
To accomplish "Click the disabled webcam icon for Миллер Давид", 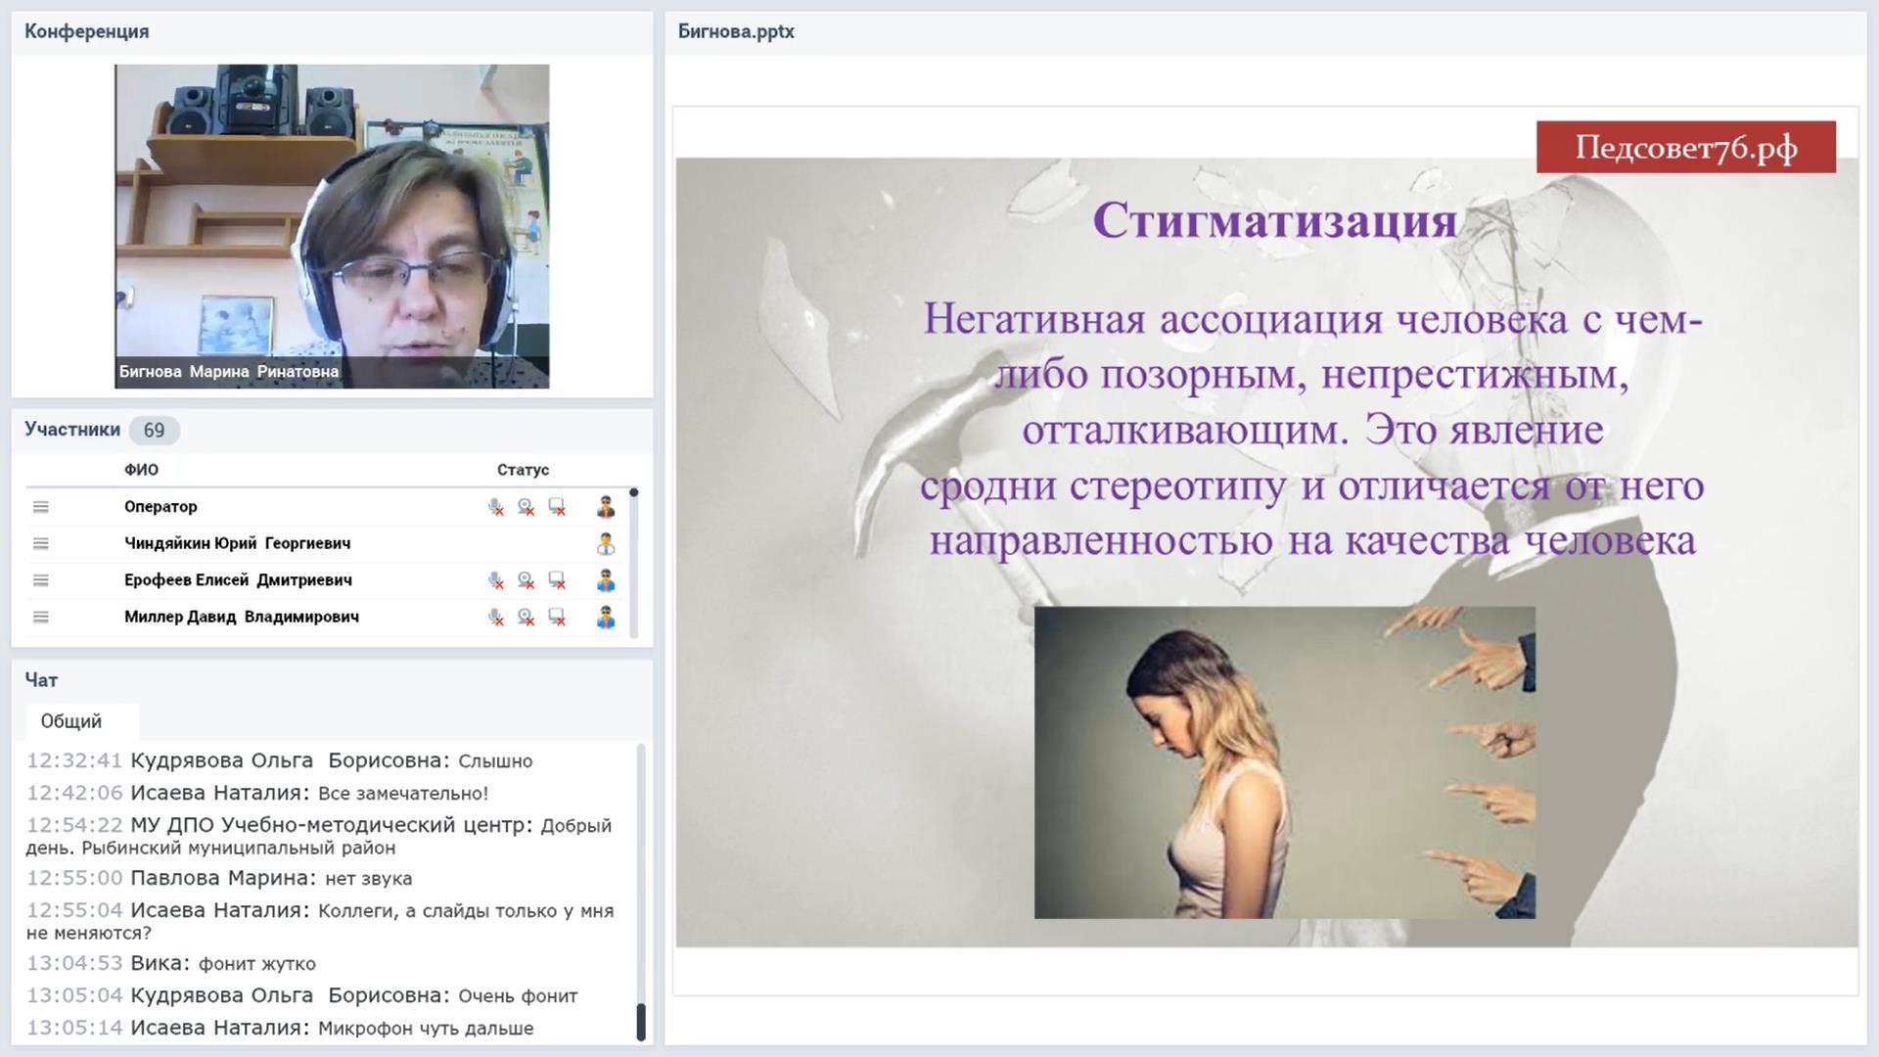I will point(527,618).
